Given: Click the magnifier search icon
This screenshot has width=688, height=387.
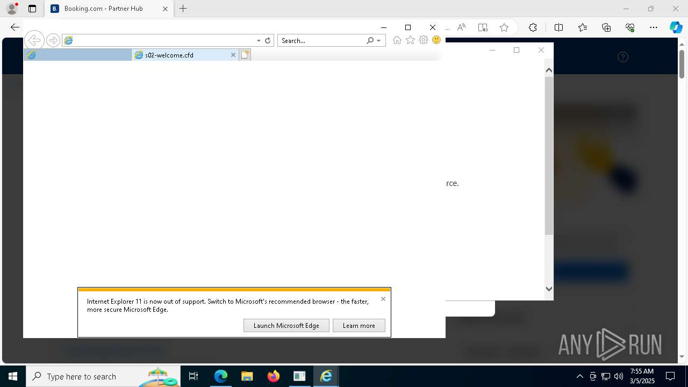Looking at the screenshot, I should [x=370, y=40].
